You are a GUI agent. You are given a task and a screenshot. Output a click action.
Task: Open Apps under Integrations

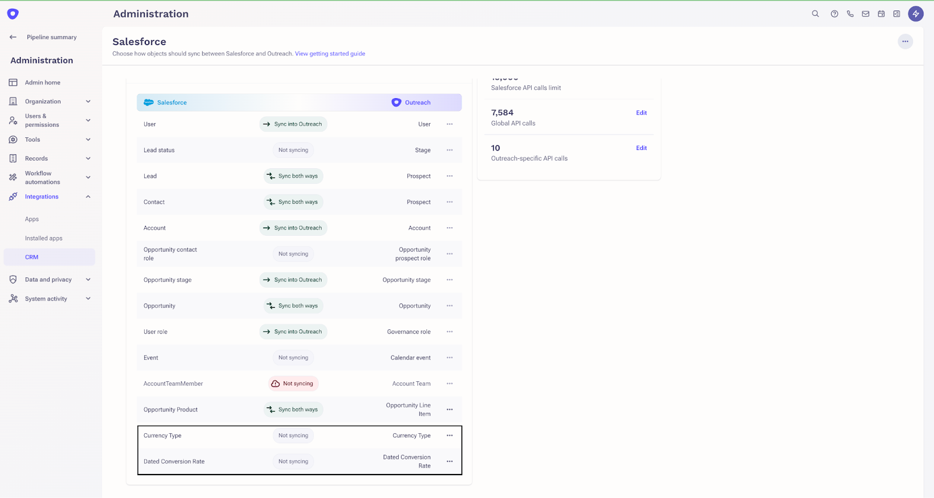click(32, 220)
